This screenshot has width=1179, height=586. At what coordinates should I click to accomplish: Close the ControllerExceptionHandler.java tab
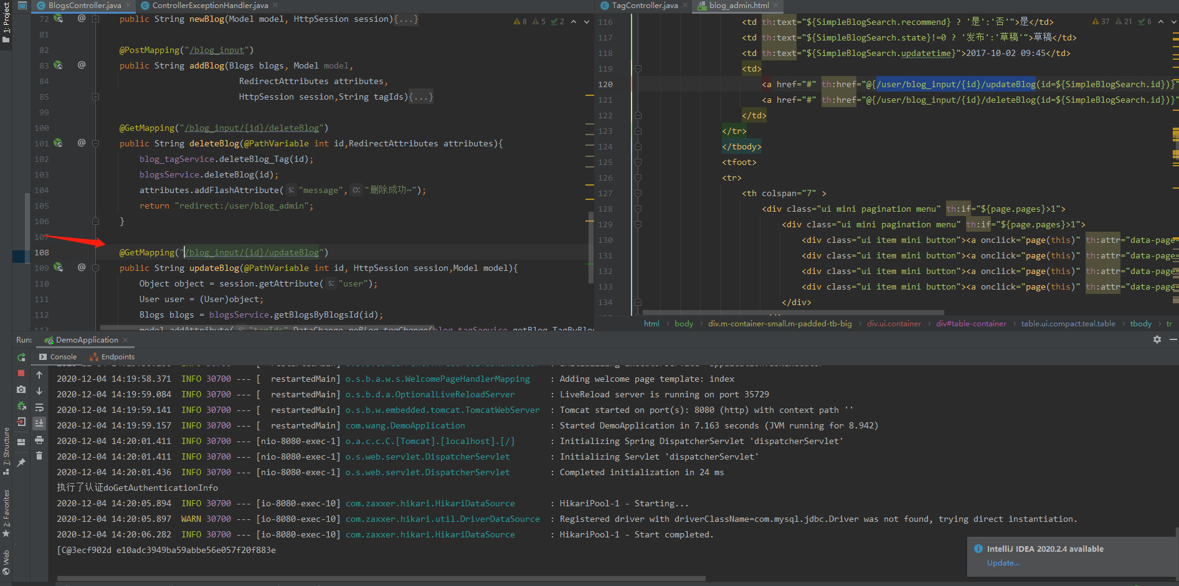tap(275, 6)
